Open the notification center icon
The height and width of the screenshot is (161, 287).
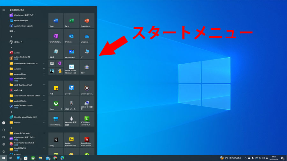283,158
